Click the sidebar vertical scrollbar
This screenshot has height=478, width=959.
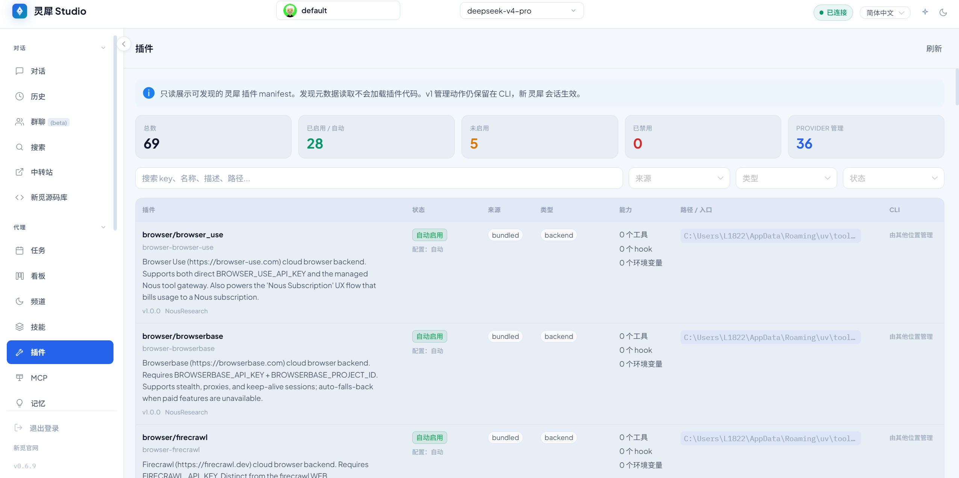pos(115,133)
